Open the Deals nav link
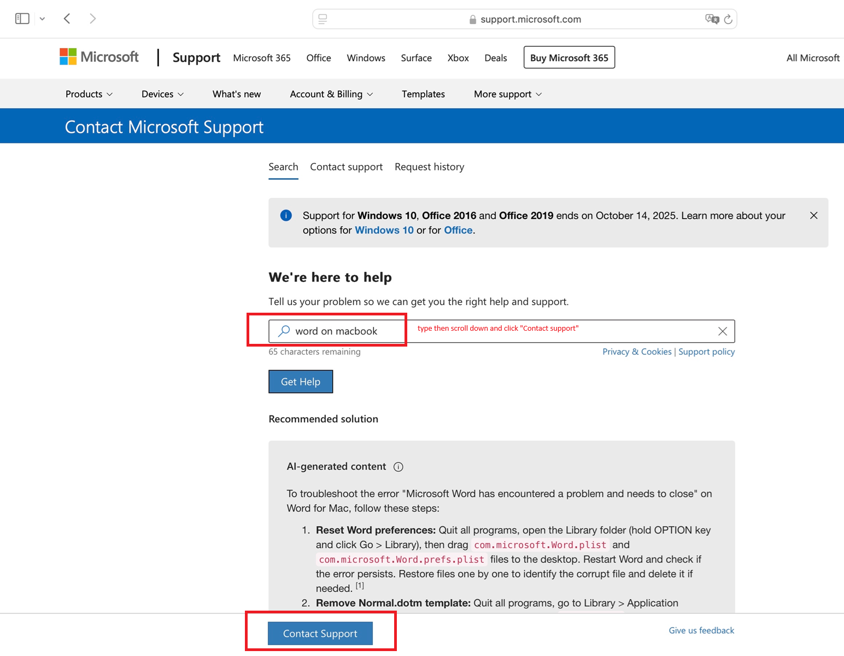This screenshot has height=656, width=844. 496,58
